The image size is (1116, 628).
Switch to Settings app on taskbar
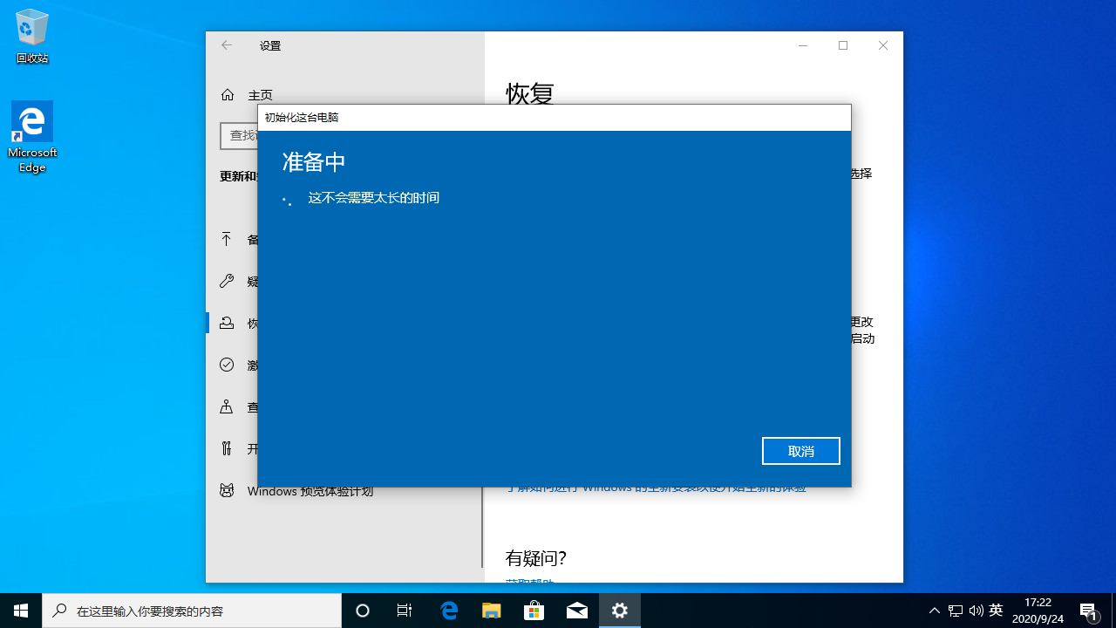620,611
